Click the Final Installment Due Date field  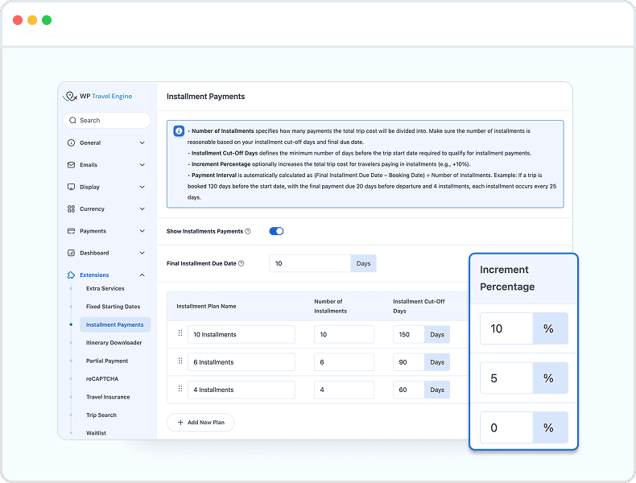[310, 263]
